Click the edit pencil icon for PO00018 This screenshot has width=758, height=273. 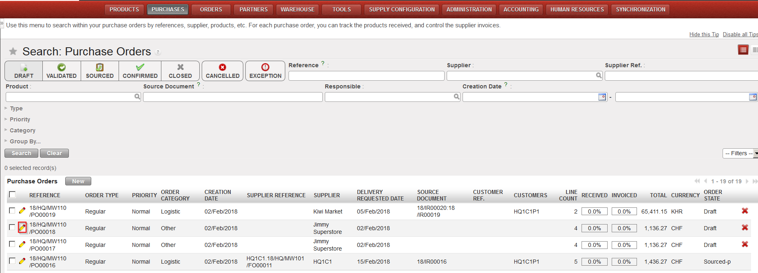pyautogui.click(x=22, y=227)
